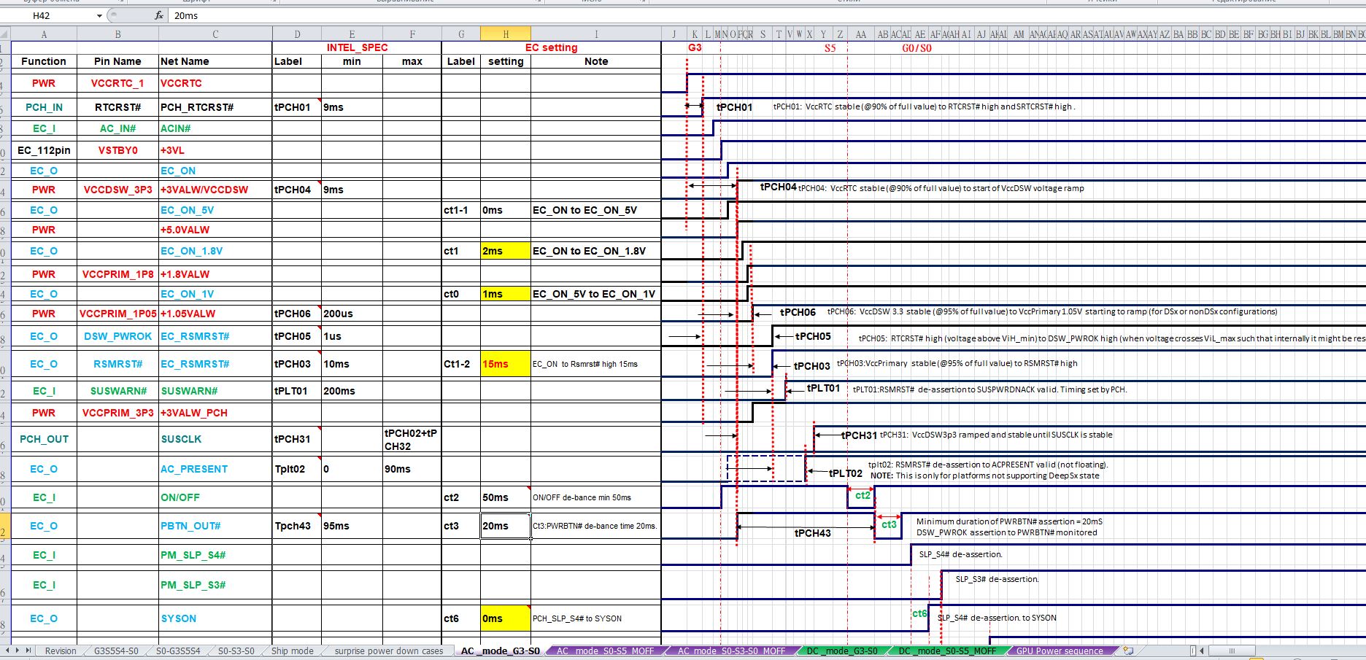This screenshot has width=1366, height=660.
Task: Click the '+3VALW_PCH' net name cell
Action: [215, 413]
